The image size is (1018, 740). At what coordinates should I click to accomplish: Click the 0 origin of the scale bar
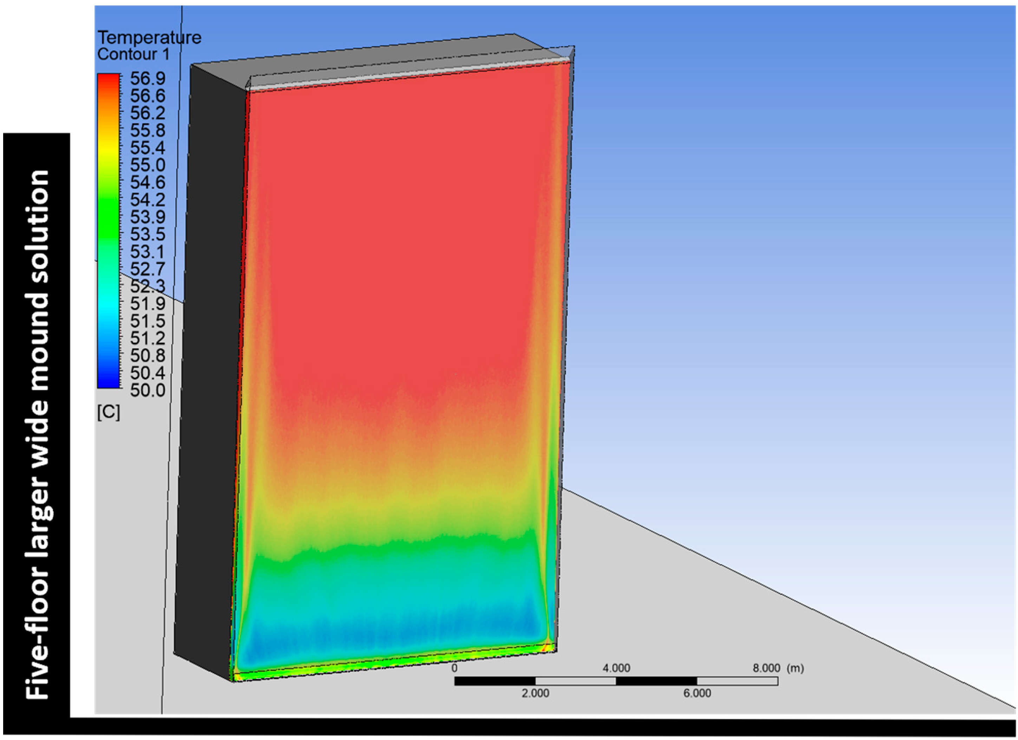(454, 668)
